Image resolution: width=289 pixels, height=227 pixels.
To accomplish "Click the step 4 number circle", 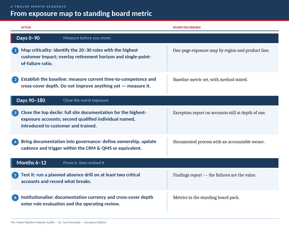I will tap(15, 142).
